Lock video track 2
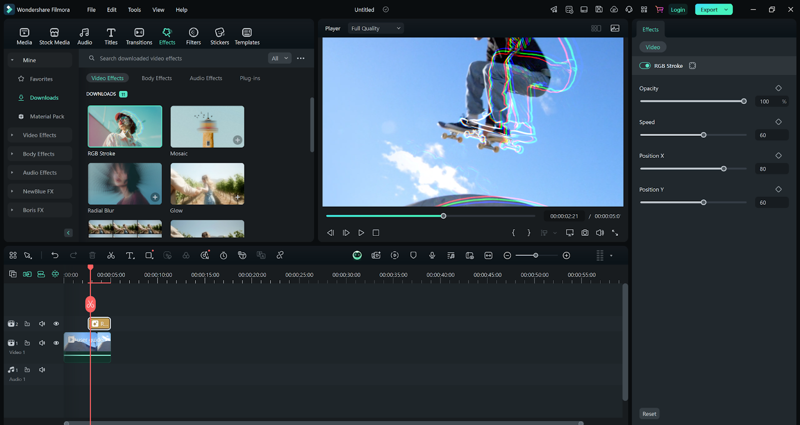The height and width of the screenshot is (425, 800). tap(27, 324)
